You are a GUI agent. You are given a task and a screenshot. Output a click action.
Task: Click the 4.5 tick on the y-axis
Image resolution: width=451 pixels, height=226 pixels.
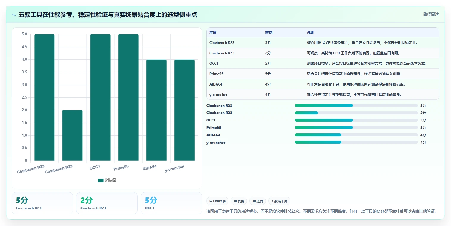pos(24,47)
